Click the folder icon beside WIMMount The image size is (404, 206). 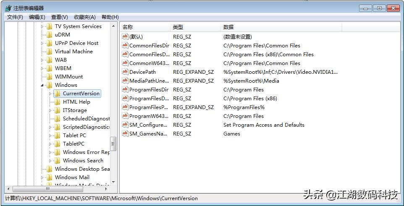[x=49, y=77]
